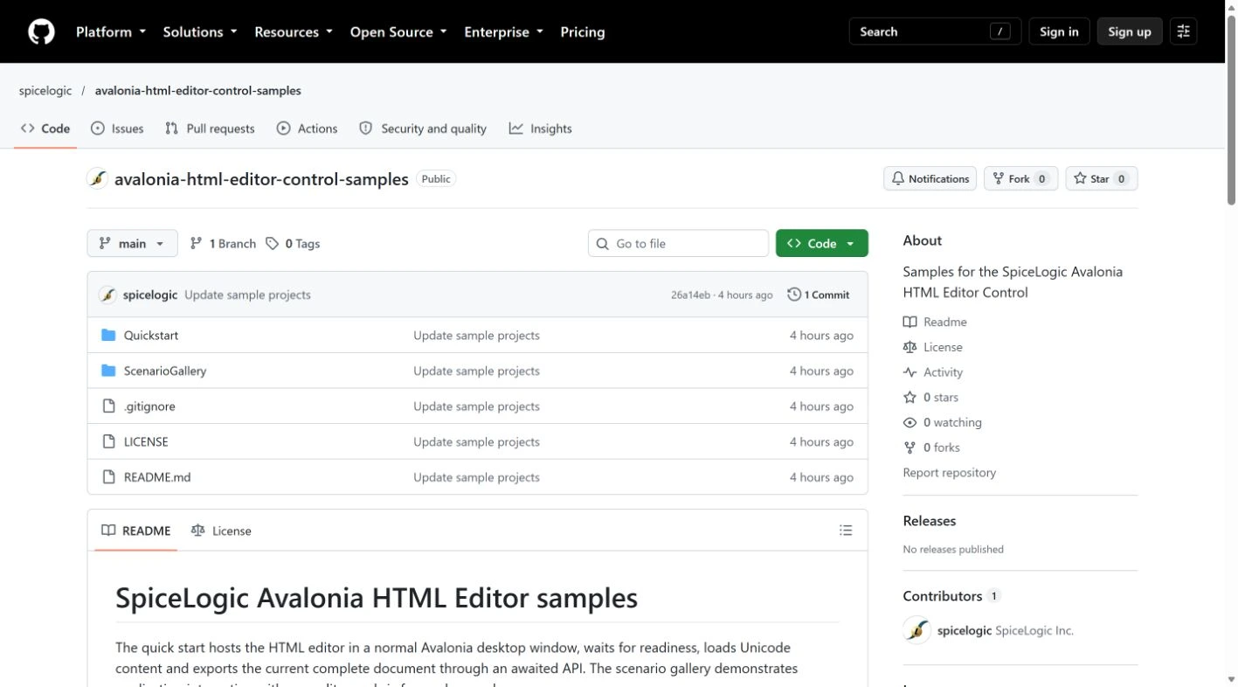
Task: View the 0 Tags link
Action: click(x=293, y=244)
